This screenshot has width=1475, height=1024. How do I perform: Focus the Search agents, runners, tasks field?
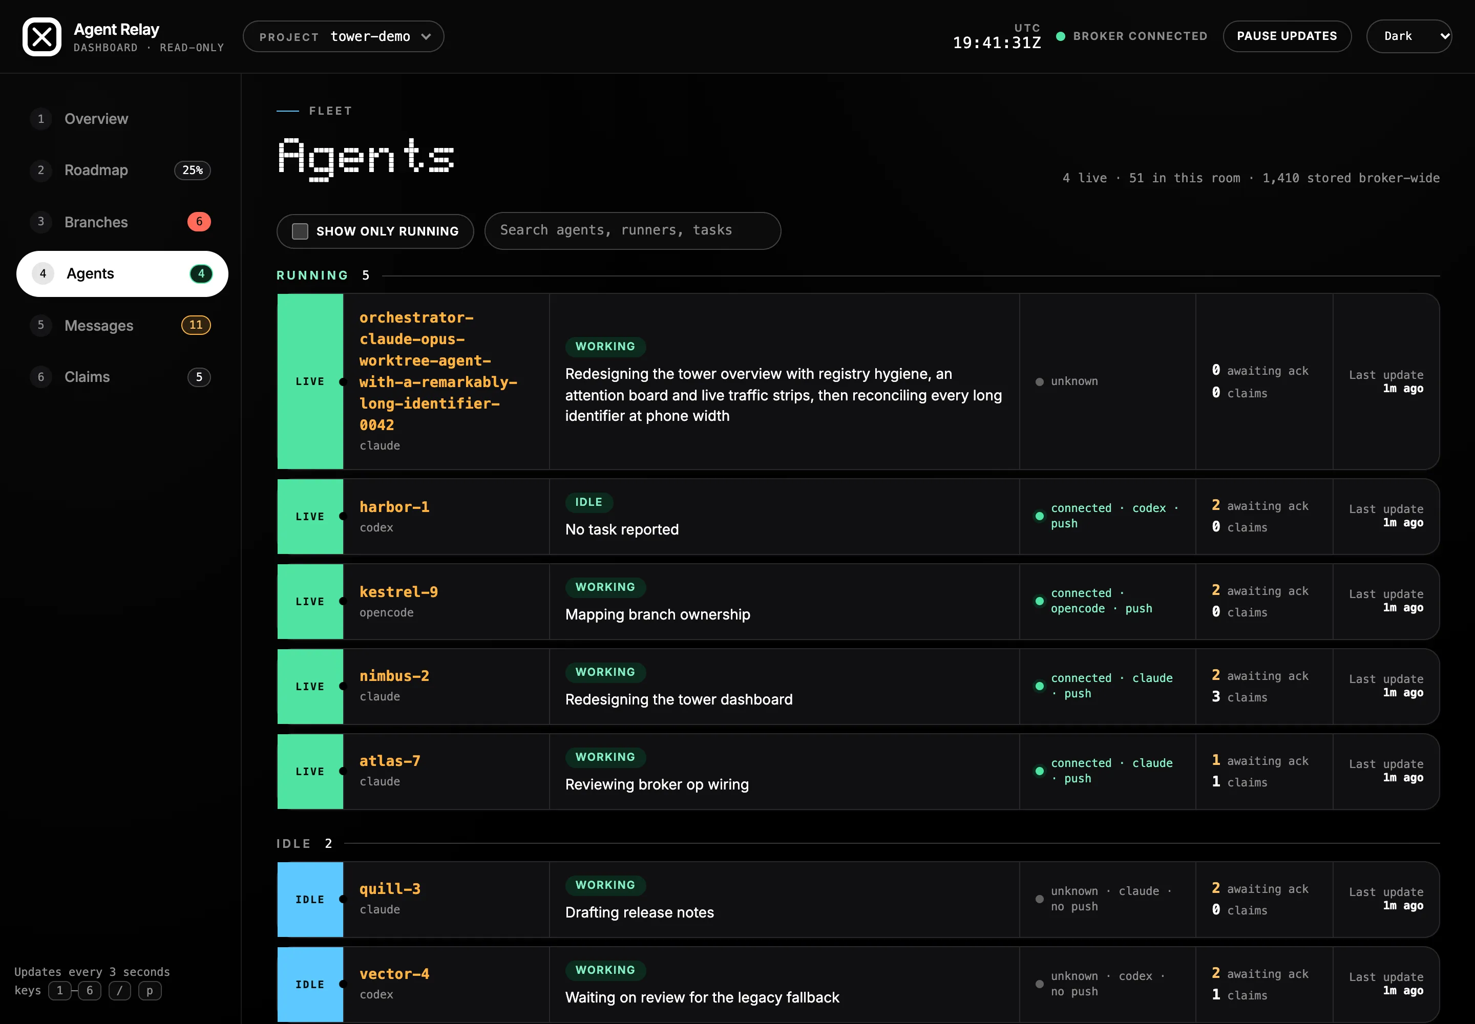click(632, 230)
